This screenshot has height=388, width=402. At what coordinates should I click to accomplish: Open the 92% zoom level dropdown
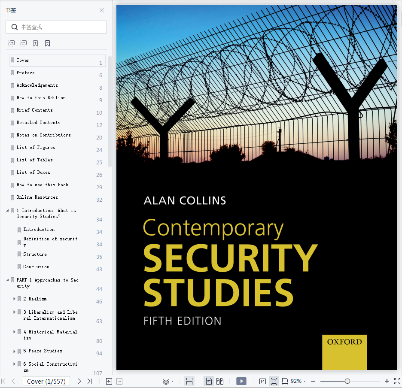pos(305,381)
